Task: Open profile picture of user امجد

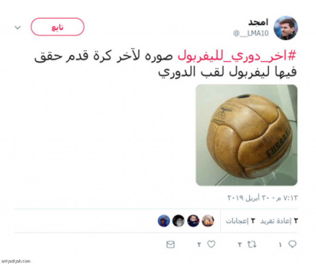Action: (285, 28)
